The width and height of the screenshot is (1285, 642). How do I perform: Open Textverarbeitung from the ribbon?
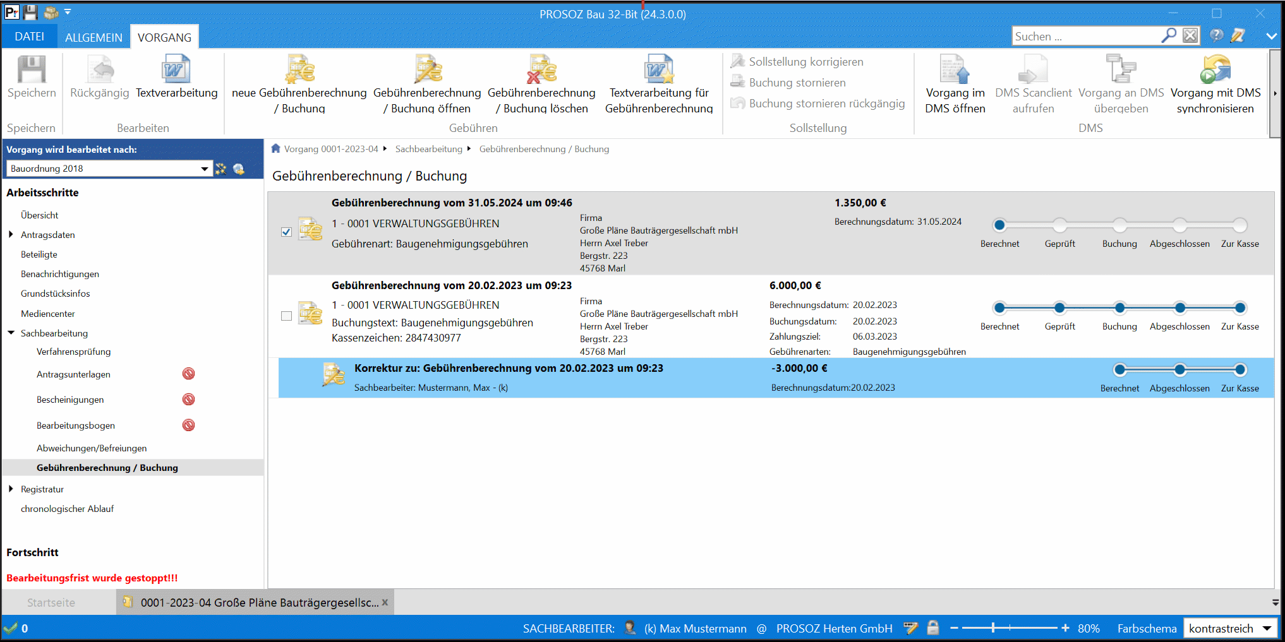coord(176,77)
